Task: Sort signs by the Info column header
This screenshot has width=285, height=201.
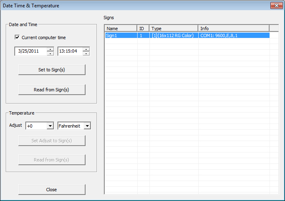Action: pyautogui.click(x=234, y=29)
